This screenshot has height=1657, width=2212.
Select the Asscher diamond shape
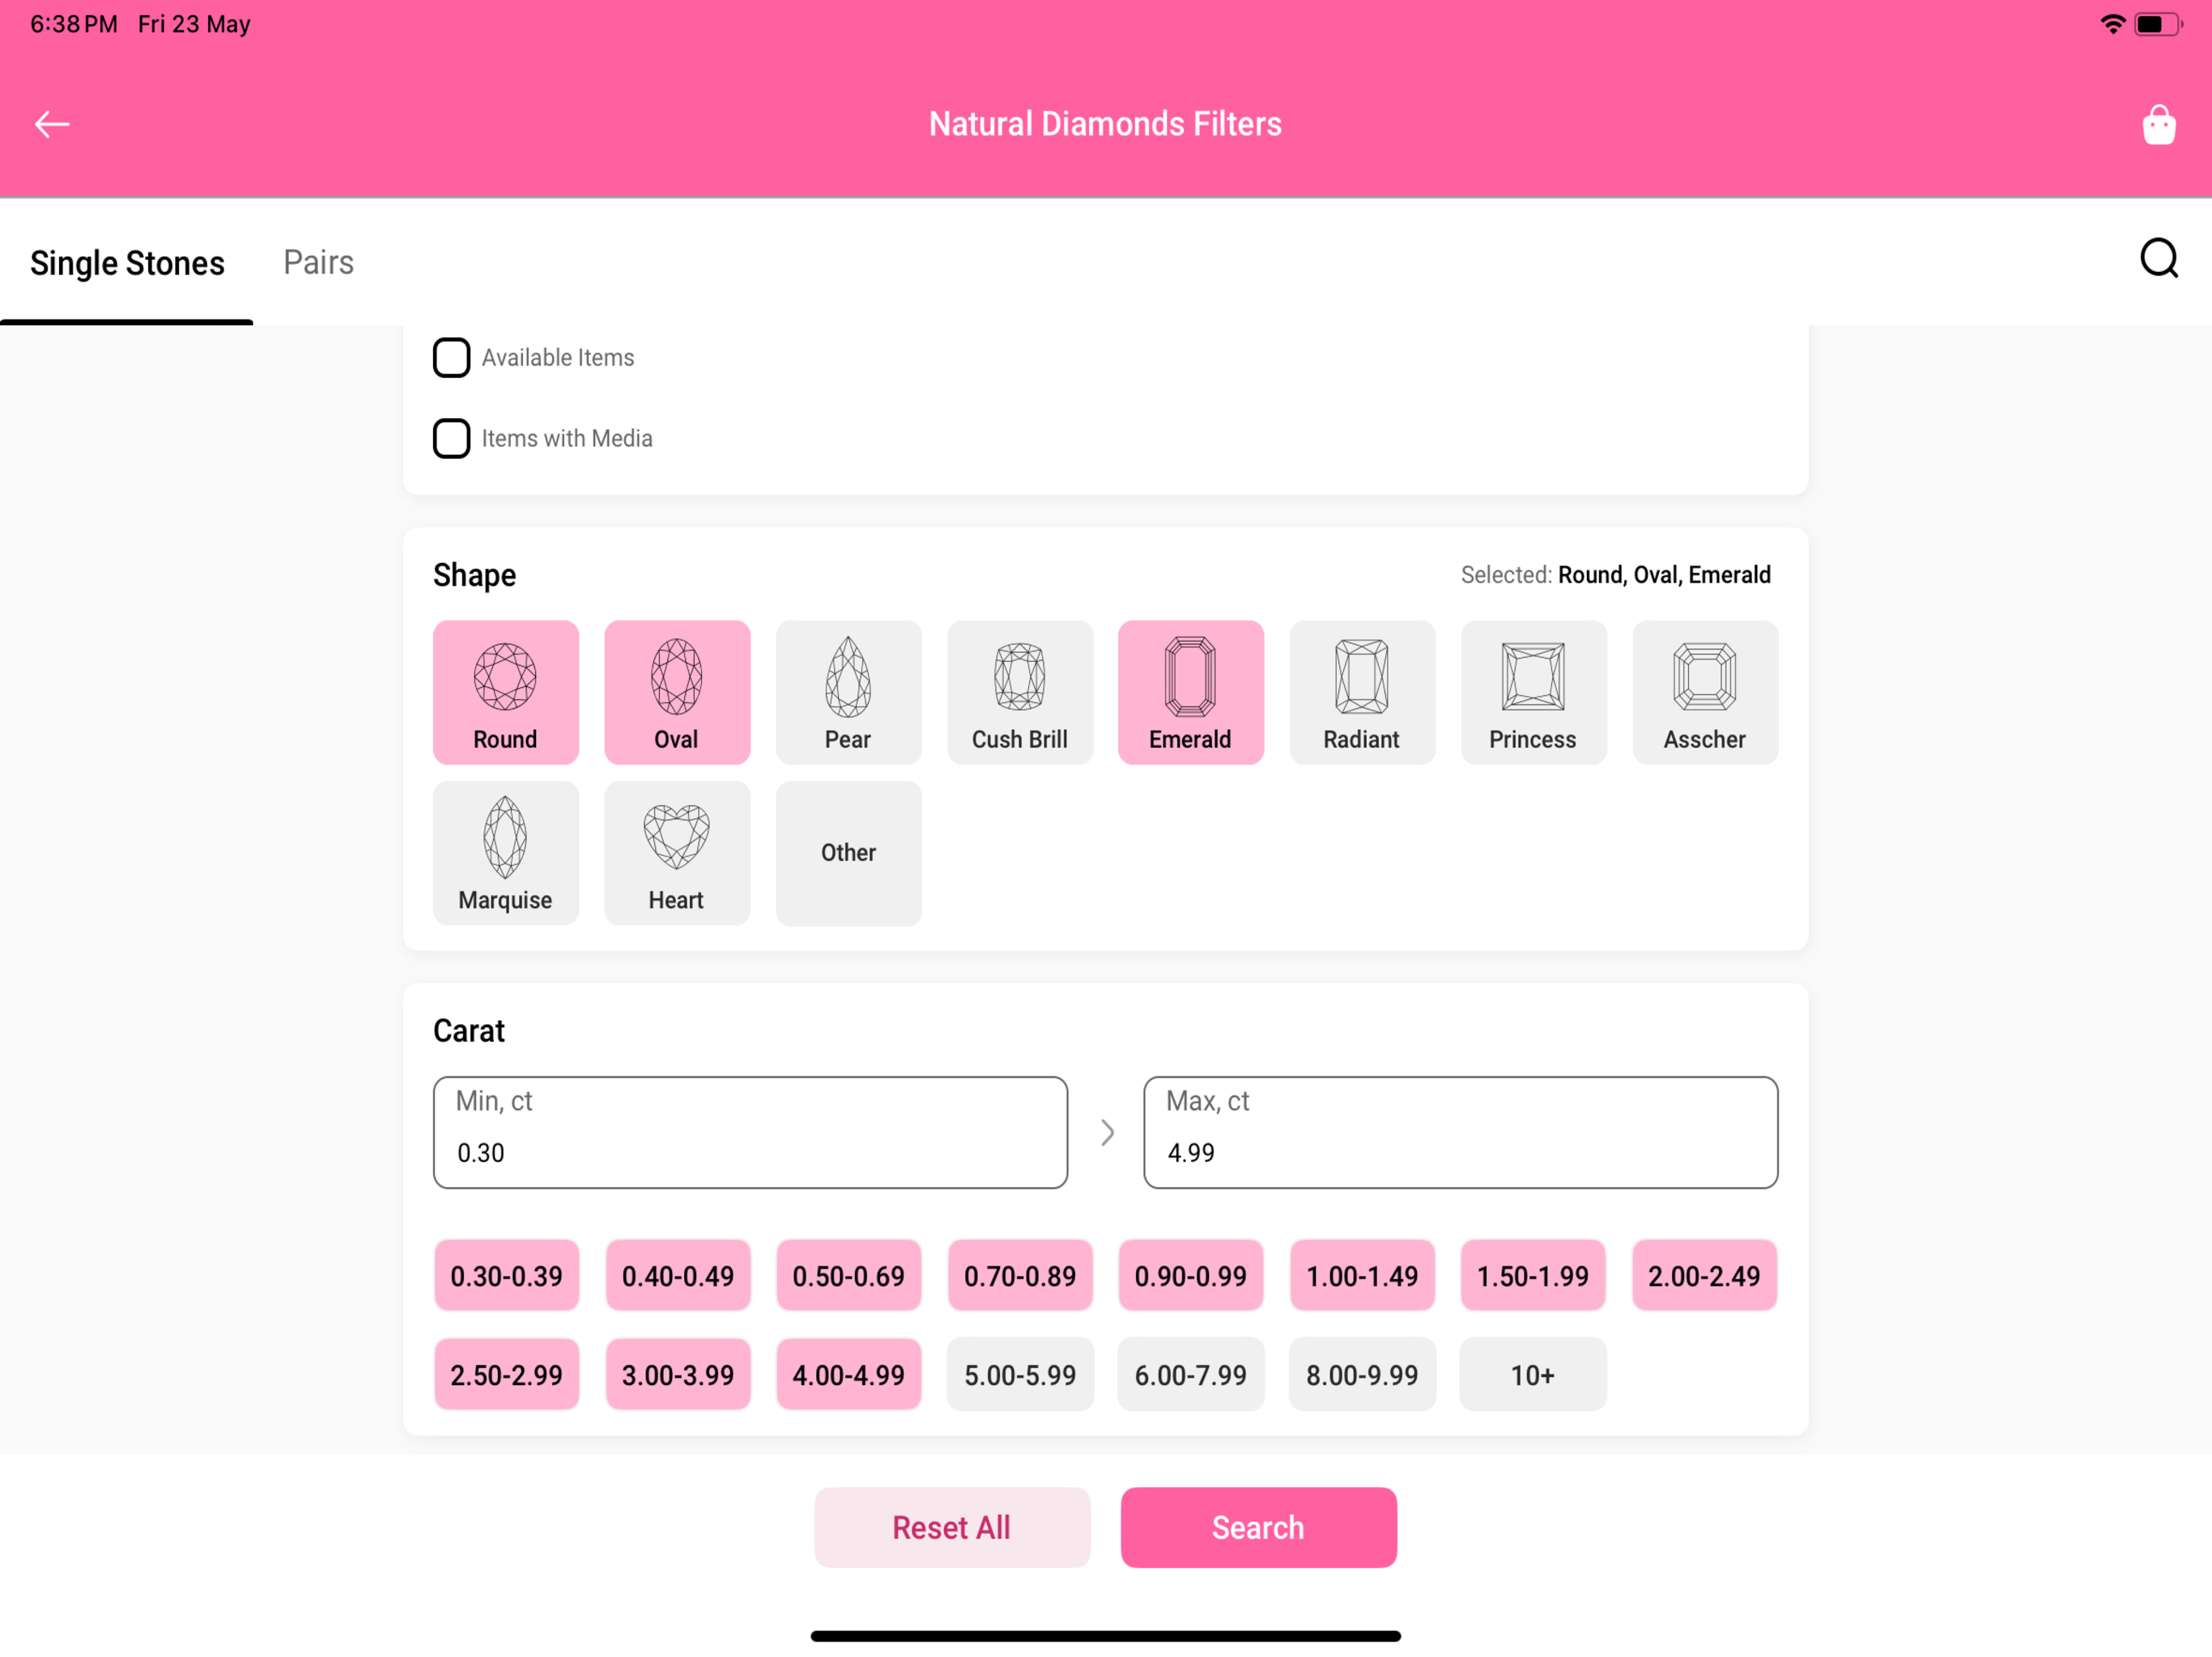1705,692
